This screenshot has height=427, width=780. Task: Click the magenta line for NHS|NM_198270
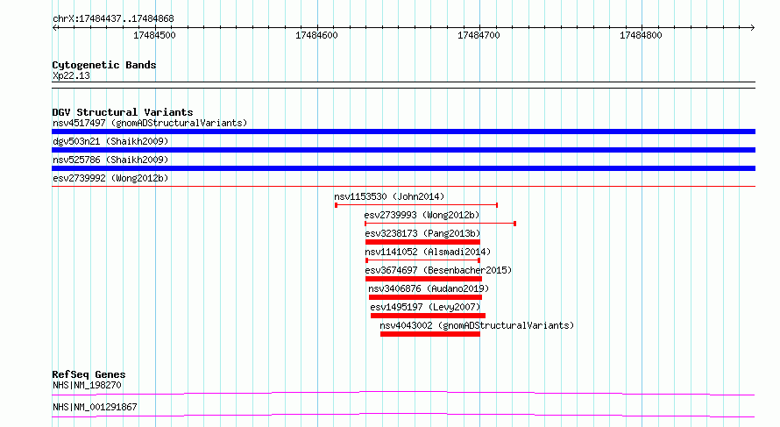click(x=403, y=393)
